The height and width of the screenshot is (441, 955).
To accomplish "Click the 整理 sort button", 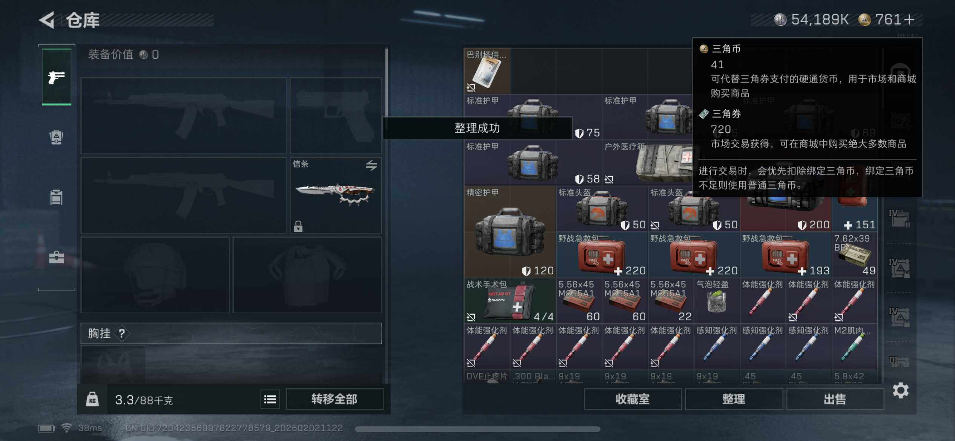I will 734,399.
